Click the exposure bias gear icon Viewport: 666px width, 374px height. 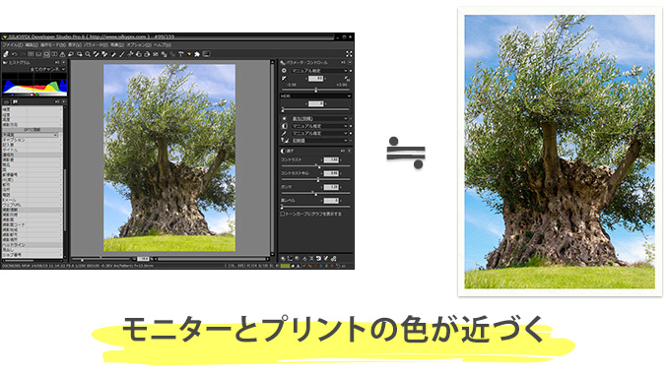tap(284, 71)
